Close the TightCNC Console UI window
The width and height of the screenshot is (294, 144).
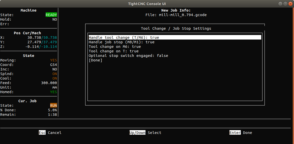click(x=290, y=4)
